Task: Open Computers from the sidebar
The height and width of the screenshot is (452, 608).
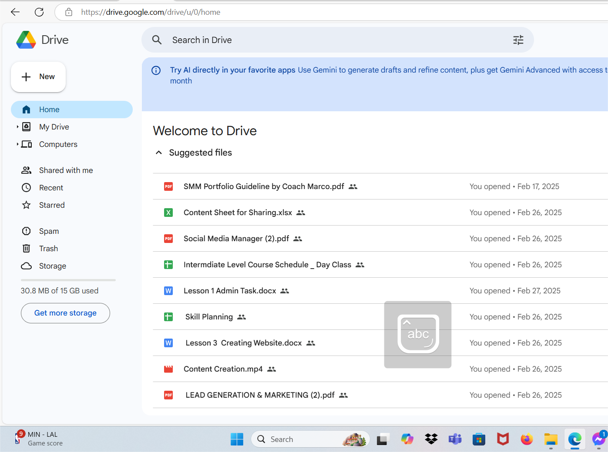Action: (x=58, y=144)
